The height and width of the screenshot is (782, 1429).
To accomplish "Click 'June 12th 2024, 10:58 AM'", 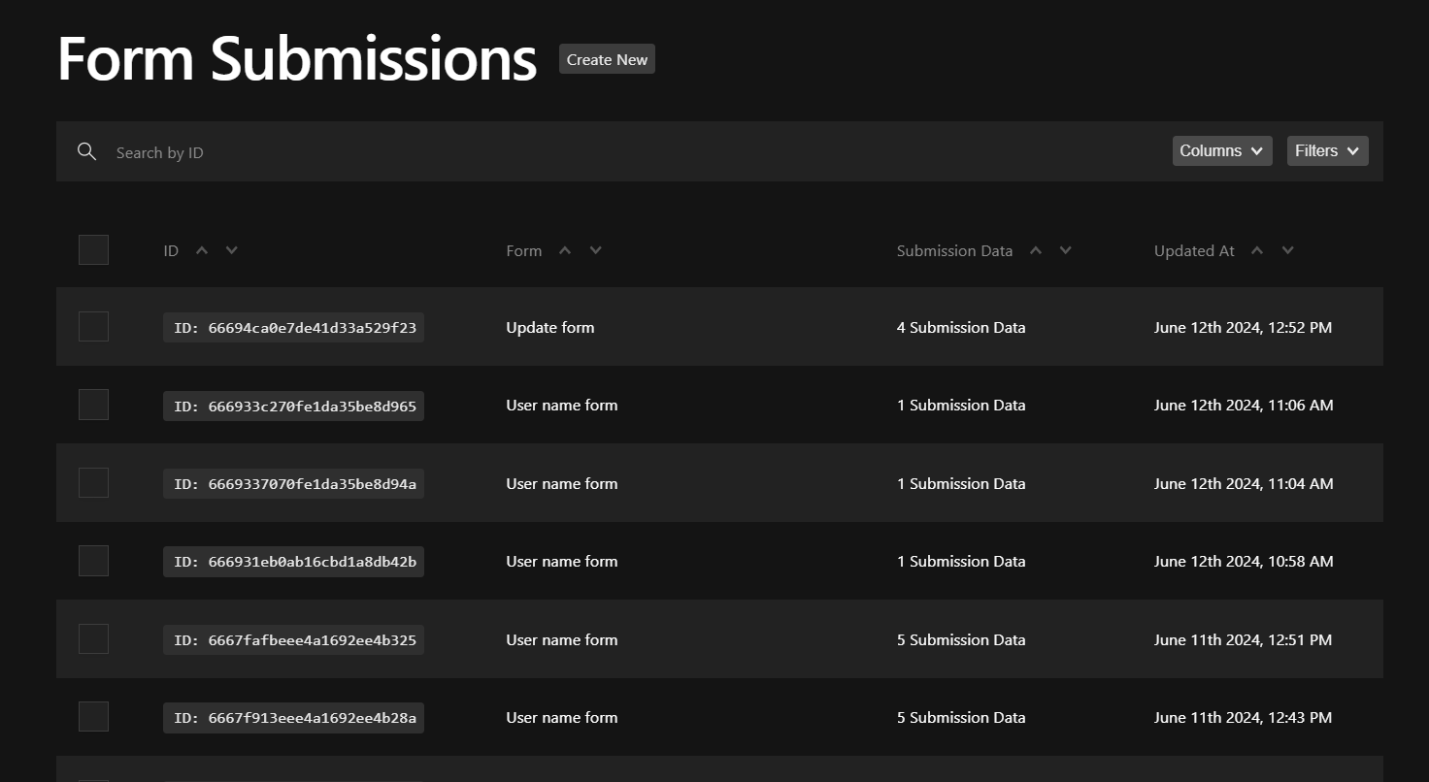I will 1244,561.
